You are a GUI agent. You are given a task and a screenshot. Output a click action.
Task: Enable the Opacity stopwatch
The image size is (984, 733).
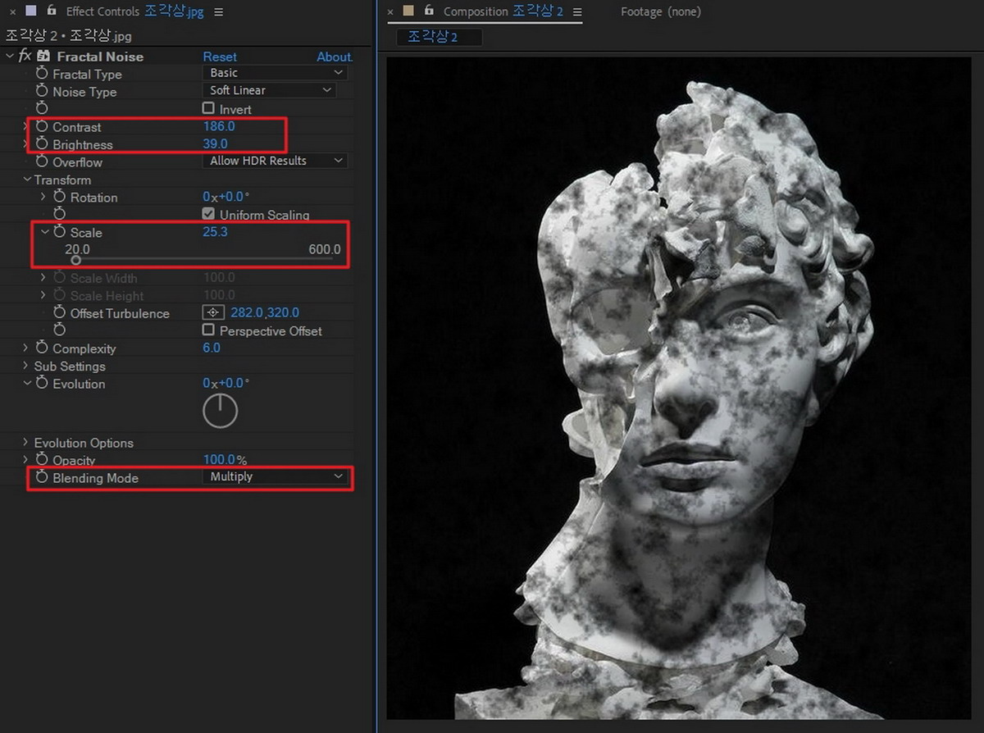click(42, 460)
